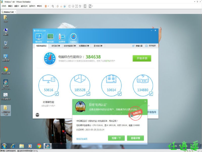Click the VMware thumbnail bar layout icon
202x152 pixels.
point(73,6)
